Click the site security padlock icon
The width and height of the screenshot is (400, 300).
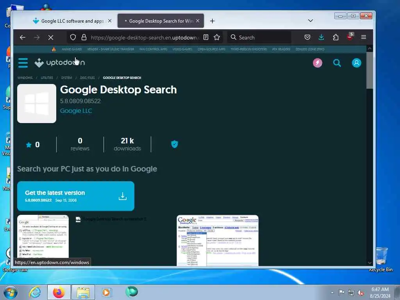pyautogui.click(x=84, y=37)
